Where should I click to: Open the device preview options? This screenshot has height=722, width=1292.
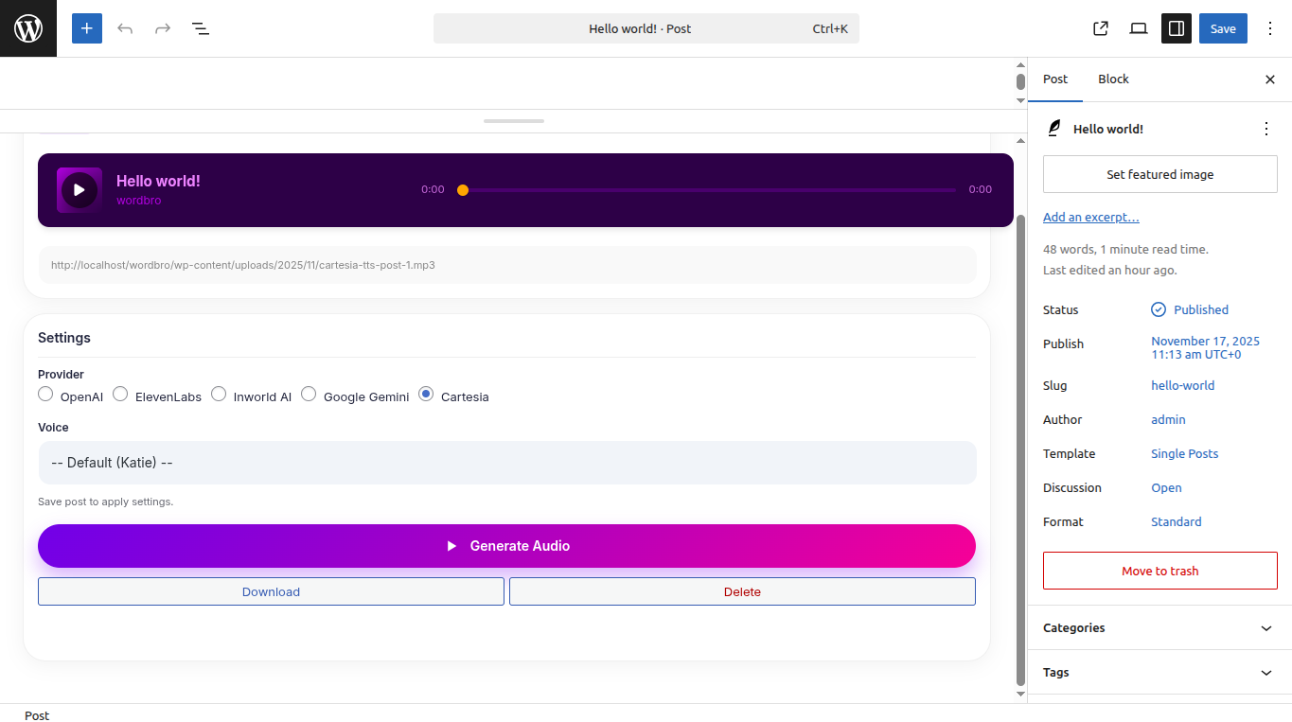pos(1139,28)
